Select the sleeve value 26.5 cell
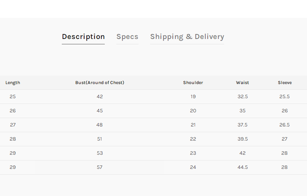 point(285,125)
